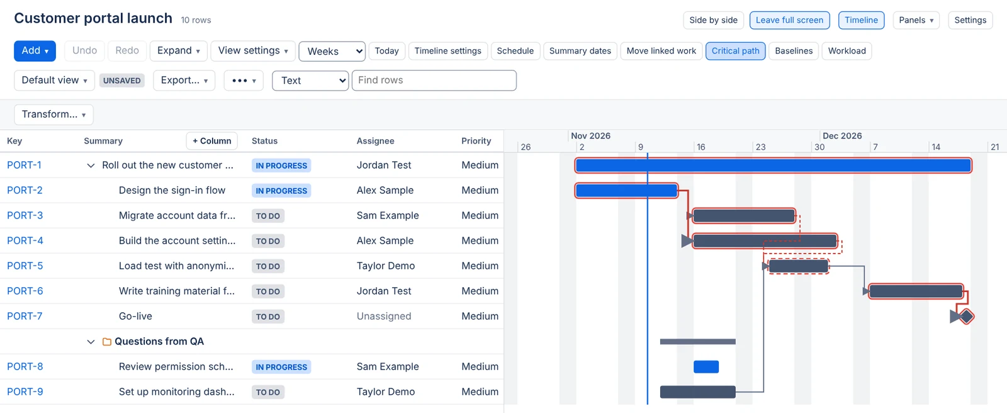The image size is (1007, 413).
Task: Open the more options ellipsis menu
Action: click(244, 81)
